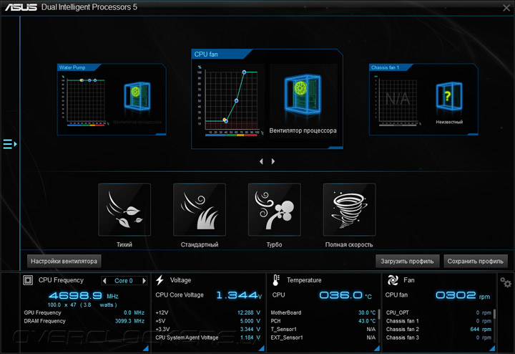Click the CPU Core Voltage 1.344 value
515x354 pixels.
pos(239,295)
